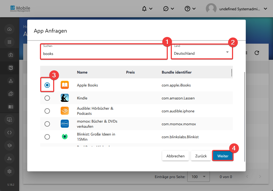Click the com.audible.iphone cell
The height and width of the screenshot is (191, 273).
point(178,111)
